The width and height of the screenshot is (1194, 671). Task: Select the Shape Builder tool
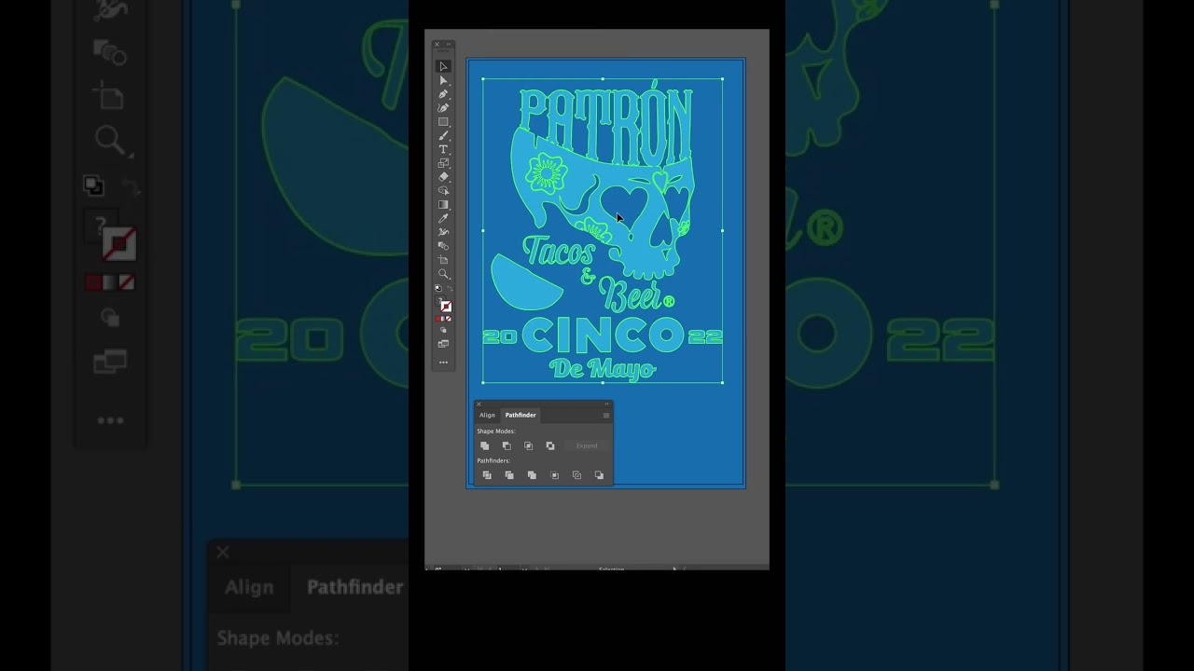[444, 190]
